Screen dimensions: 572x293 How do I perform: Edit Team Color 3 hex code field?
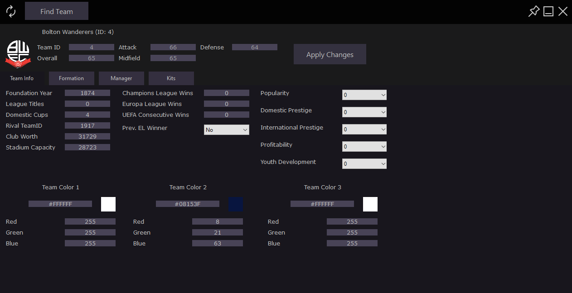tap(322, 204)
